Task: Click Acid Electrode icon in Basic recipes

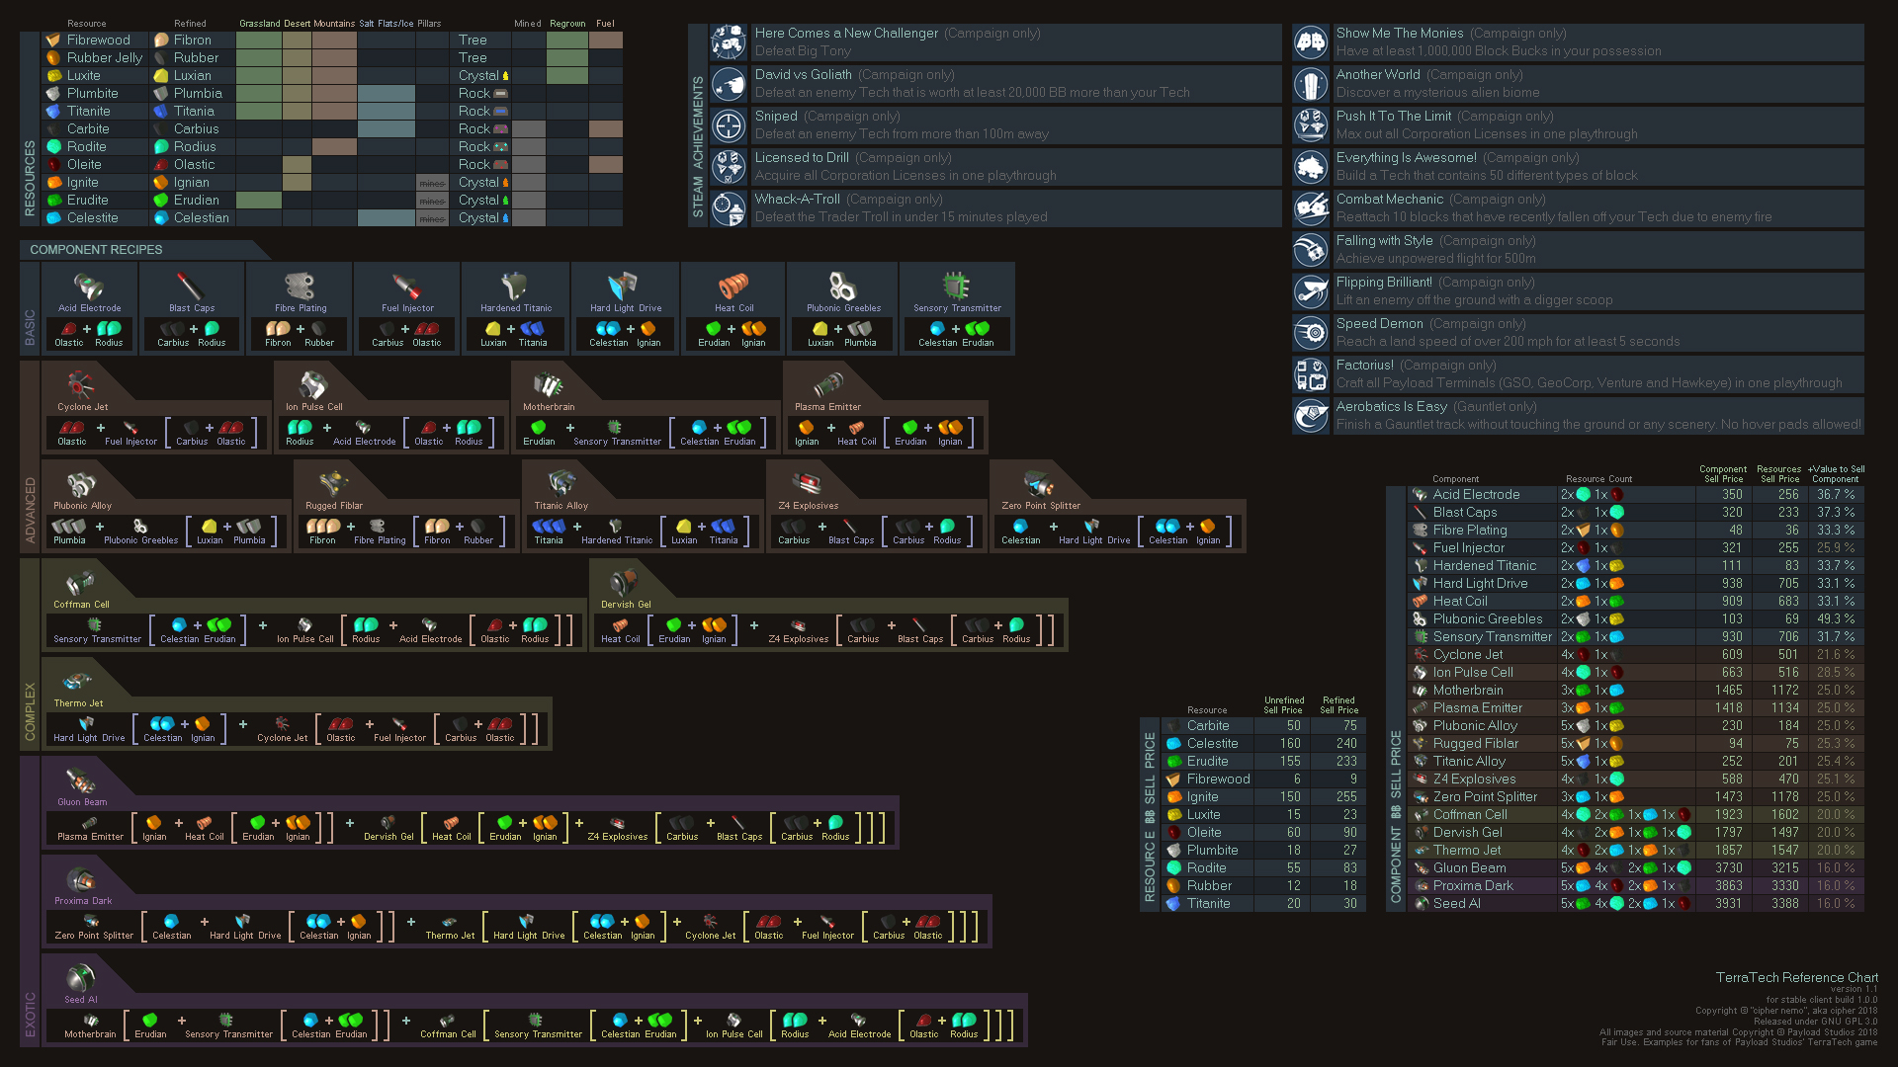Action: pos(89,287)
